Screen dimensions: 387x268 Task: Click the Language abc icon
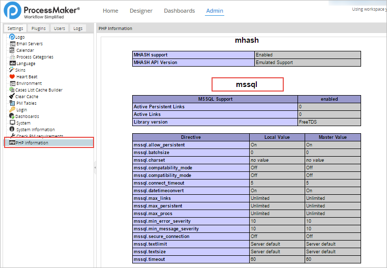pos(12,64)
